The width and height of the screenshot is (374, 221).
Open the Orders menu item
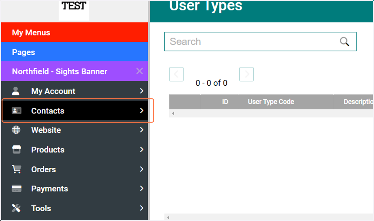click(74, 169)
